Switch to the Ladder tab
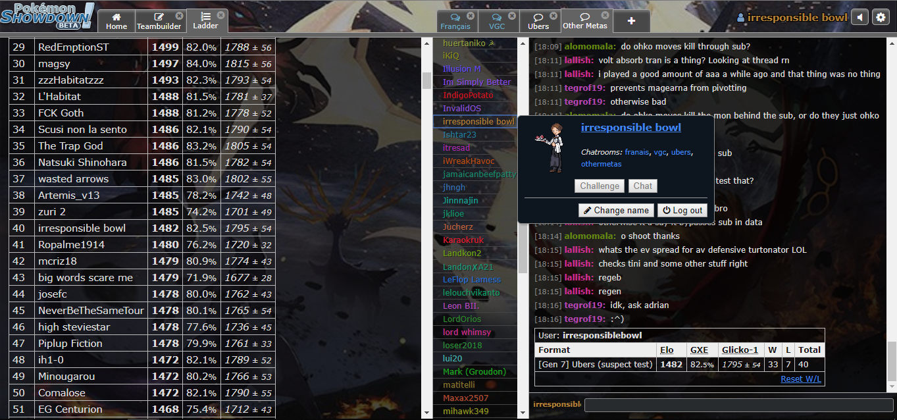 (x=205, y=20)
